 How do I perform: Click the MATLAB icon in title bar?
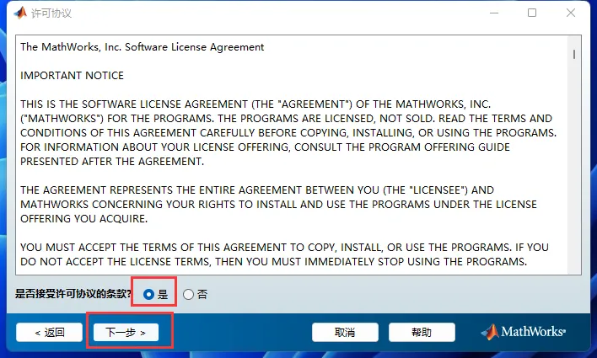[20, 13]
